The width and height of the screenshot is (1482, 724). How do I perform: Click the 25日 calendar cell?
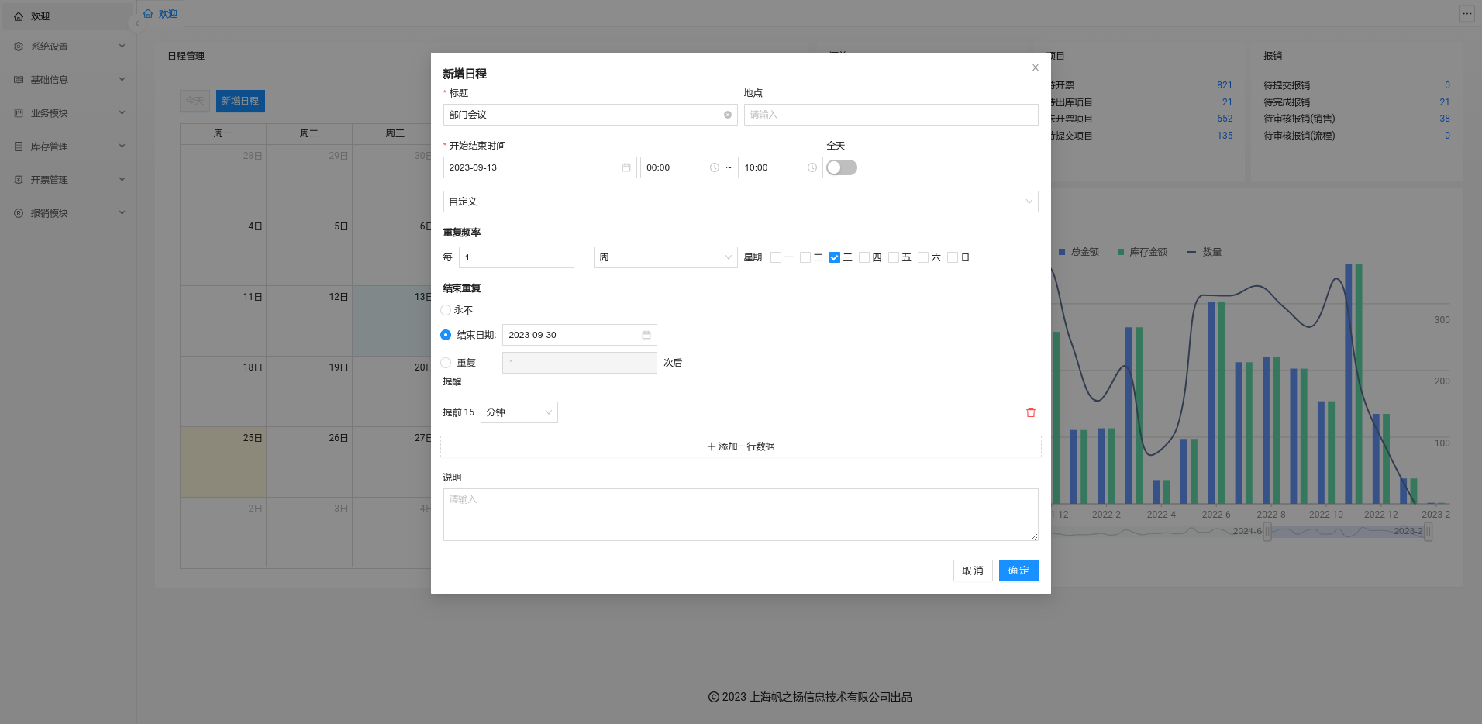[223, 462]
